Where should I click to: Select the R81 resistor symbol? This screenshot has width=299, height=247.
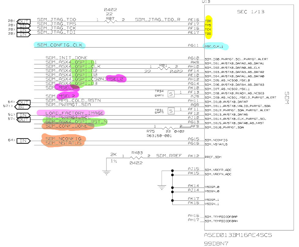(164, 68)
